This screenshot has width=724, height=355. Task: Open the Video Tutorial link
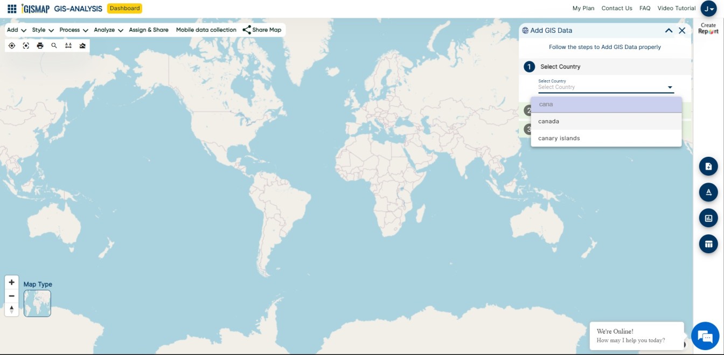coord(677,8)
